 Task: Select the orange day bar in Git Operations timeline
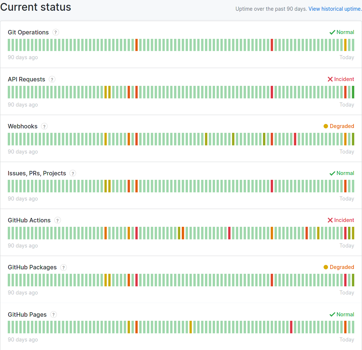[136, 45]
